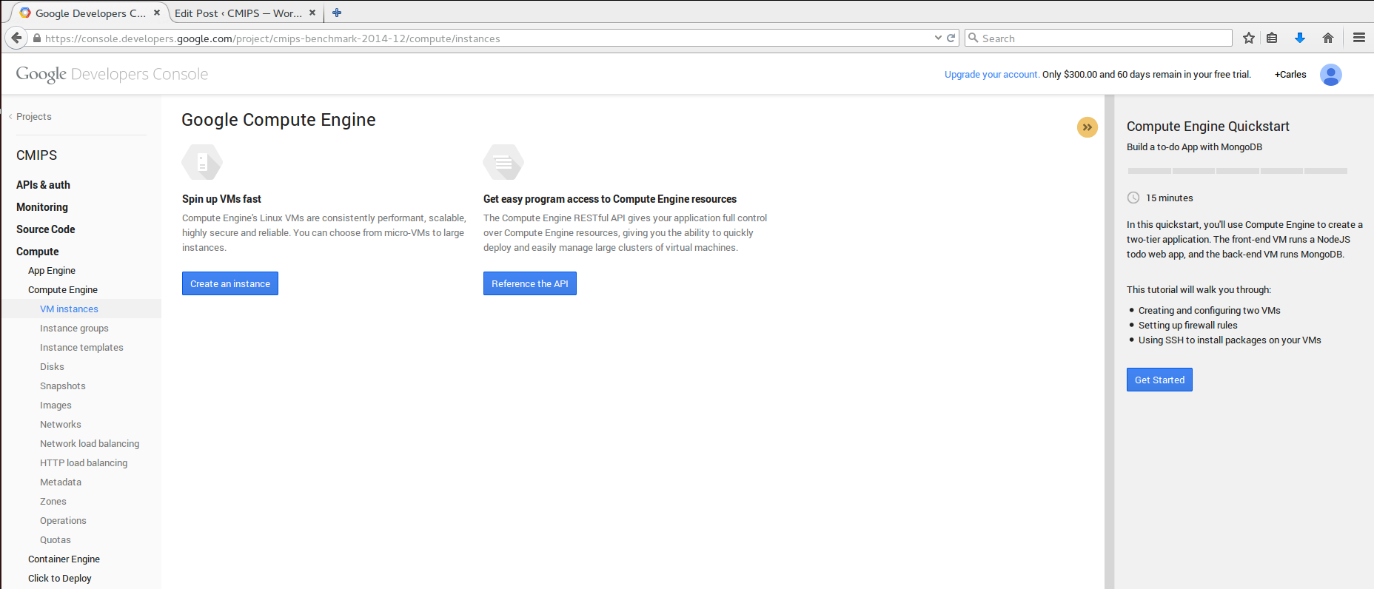
Task: Collapse the Compute section
Action: pyautogui.click(x=38, y=252)
